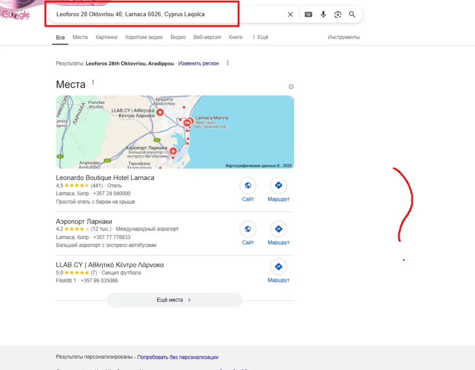Open three-dot options beside Места heading
Screen dimensions: 475x370
93,83
